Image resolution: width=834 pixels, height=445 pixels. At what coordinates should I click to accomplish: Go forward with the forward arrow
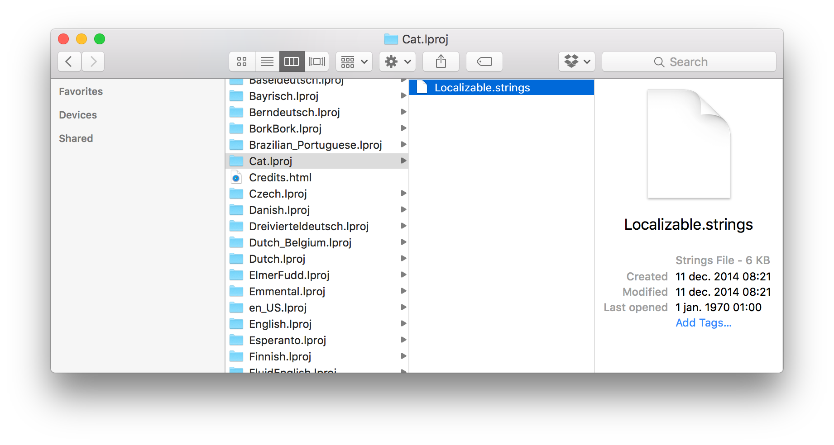click(93, 62)
